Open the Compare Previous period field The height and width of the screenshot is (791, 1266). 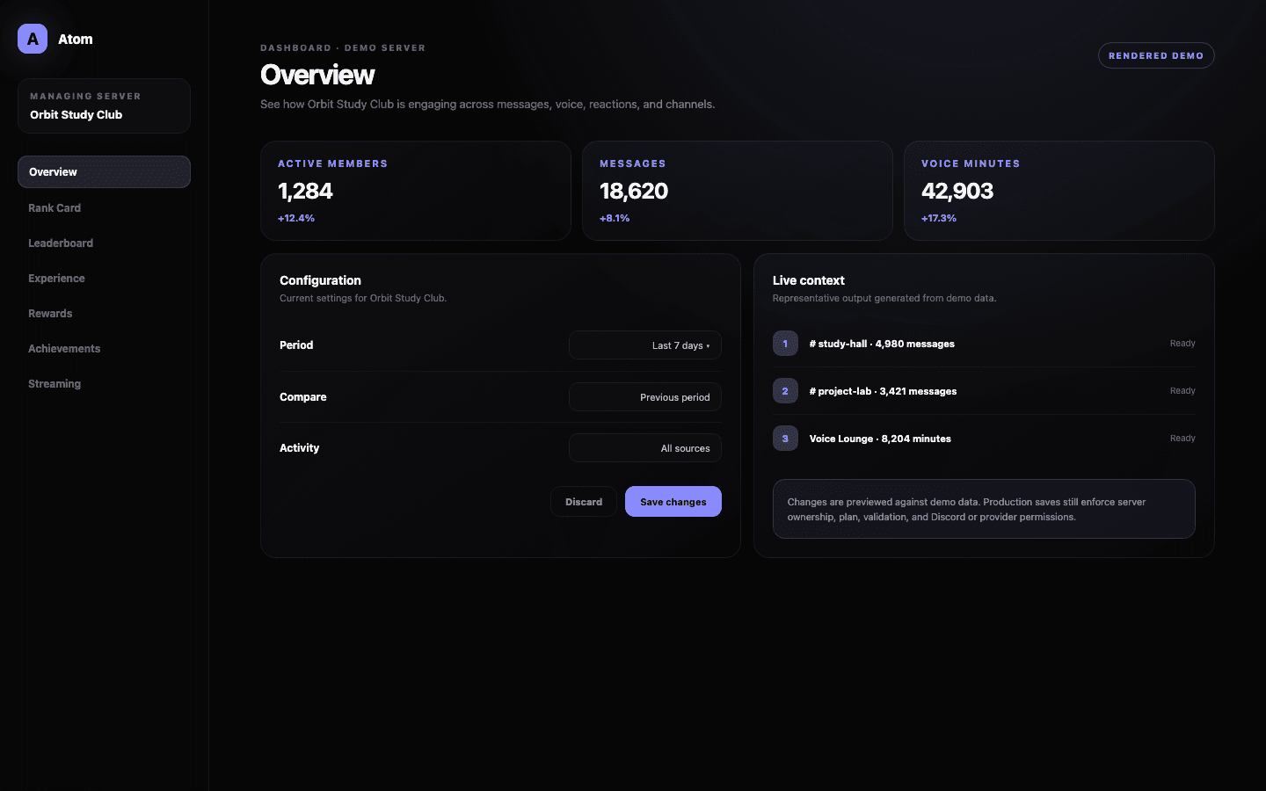tap(645, 397)
